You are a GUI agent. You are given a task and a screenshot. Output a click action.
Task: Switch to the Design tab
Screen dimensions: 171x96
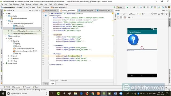coord(46,84)
